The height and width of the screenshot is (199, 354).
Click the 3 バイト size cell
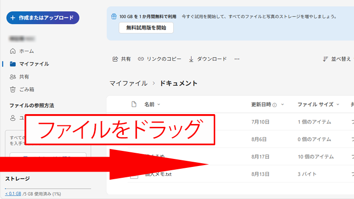[x=307, y=174]
